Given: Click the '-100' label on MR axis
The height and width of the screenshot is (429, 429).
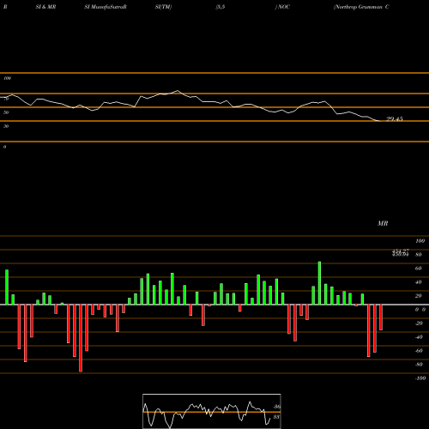Looking at the screenshot, I should pyautogui.click(x=420, y=378).
